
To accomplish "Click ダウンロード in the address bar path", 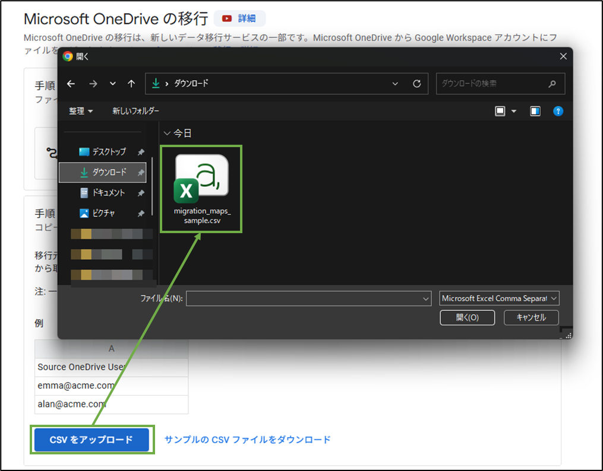I will [191, 83].
